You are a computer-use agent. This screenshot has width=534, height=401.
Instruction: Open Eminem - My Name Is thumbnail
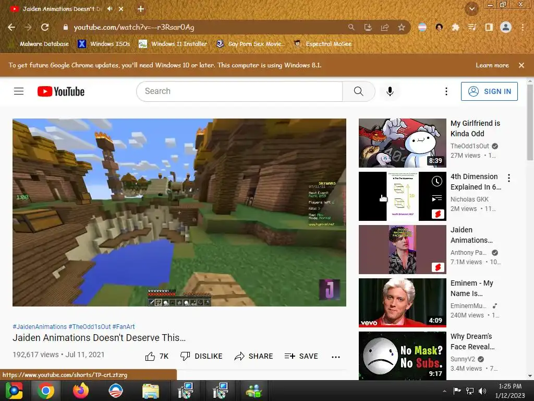click(402, 303)
